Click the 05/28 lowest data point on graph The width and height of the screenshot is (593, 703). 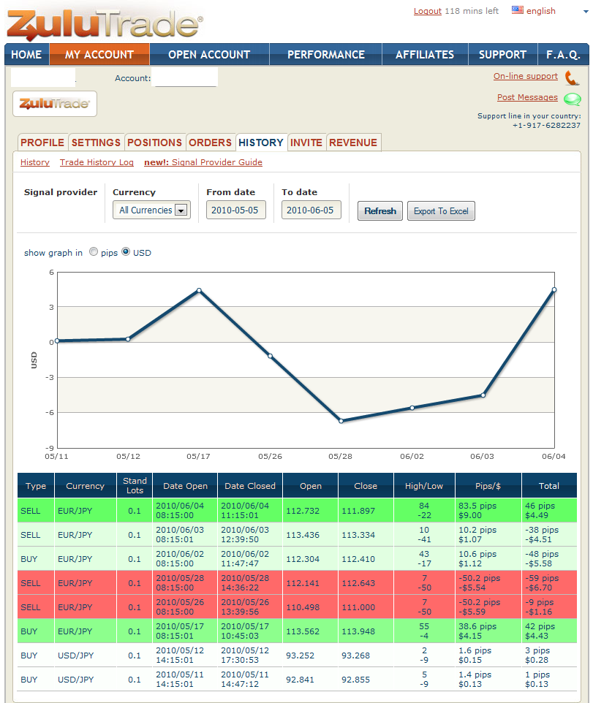coord(341,421)
